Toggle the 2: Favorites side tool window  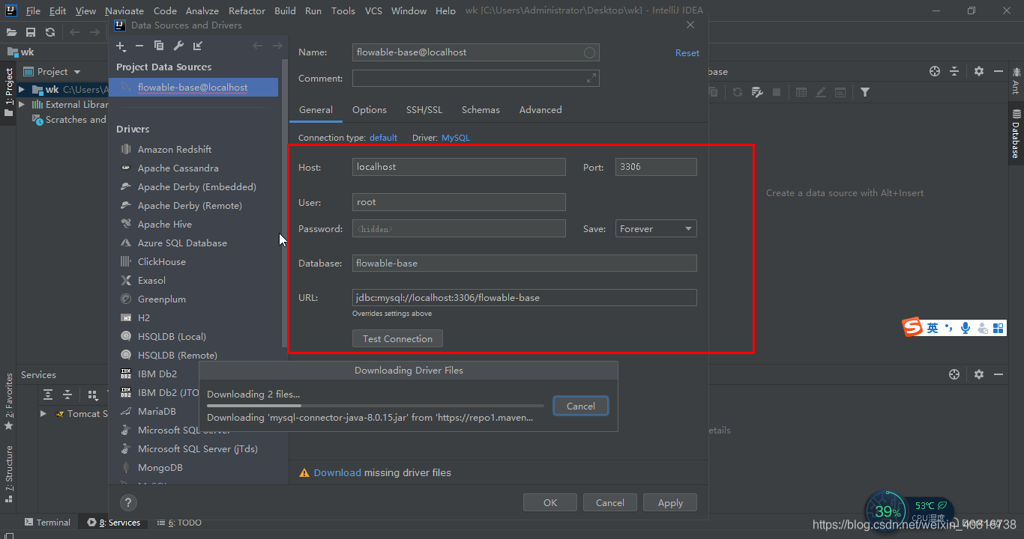click(x=8, y=401)
